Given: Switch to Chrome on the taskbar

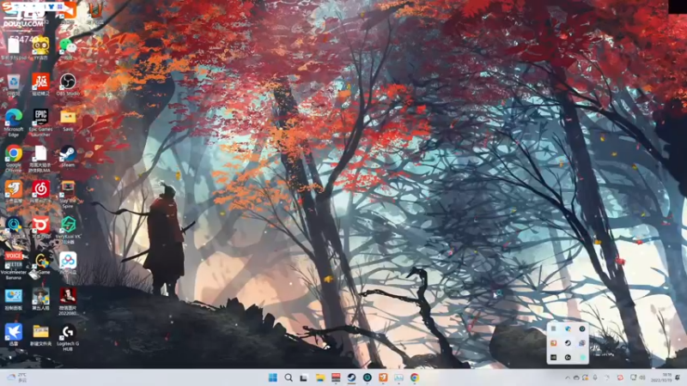Looking at the screenshot, I should point(415,377).
